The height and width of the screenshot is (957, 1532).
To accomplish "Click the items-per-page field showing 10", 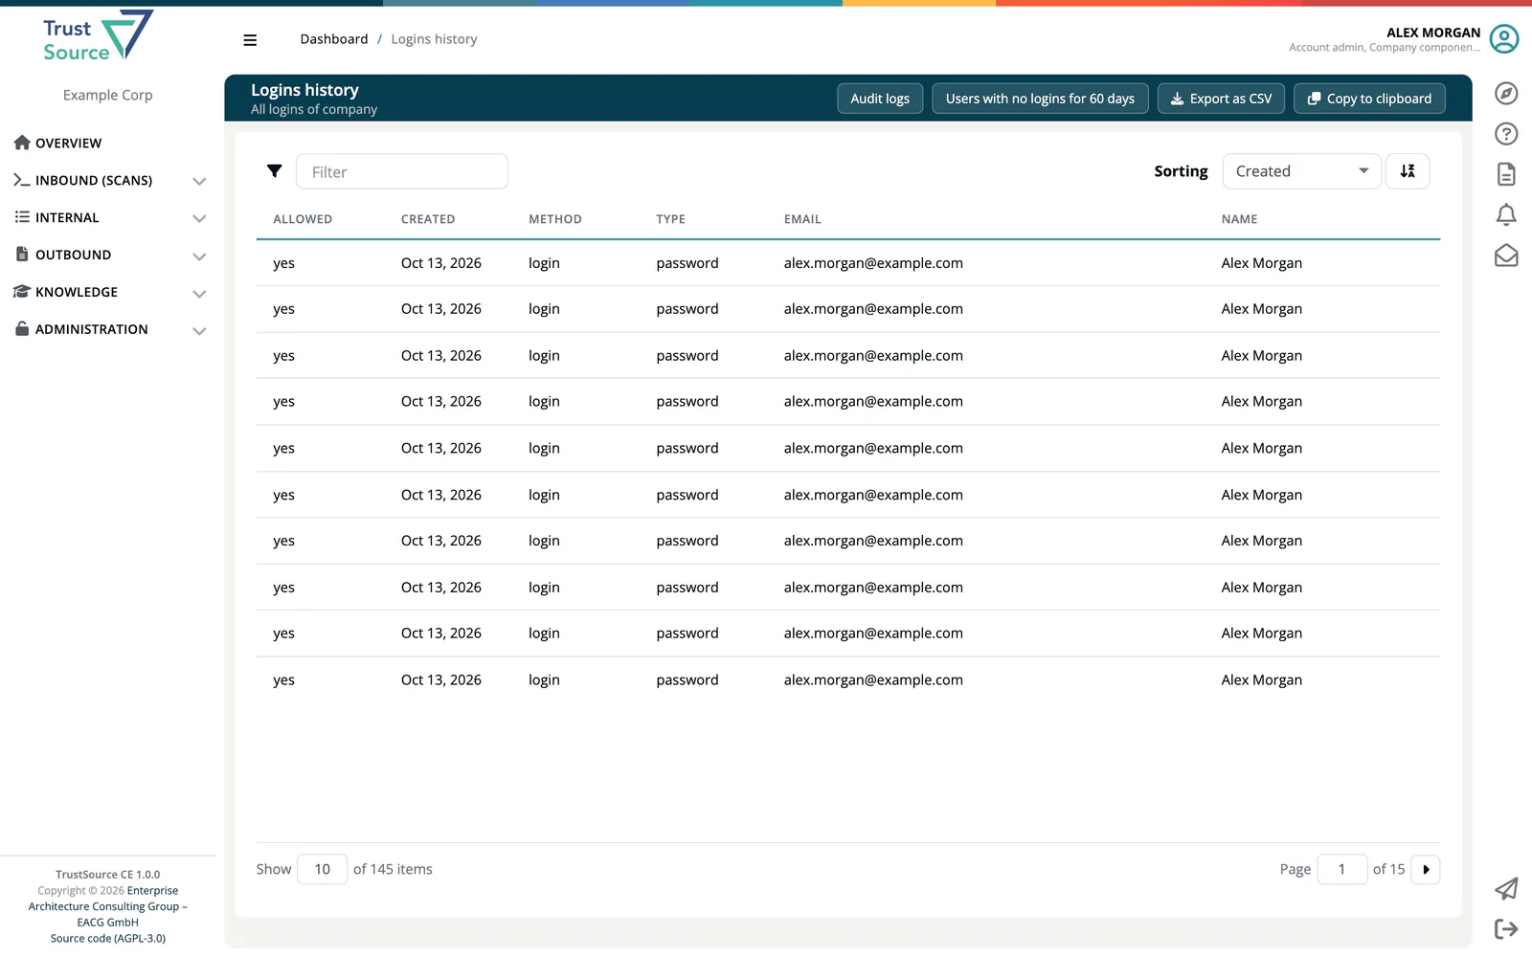I will 322,869.
